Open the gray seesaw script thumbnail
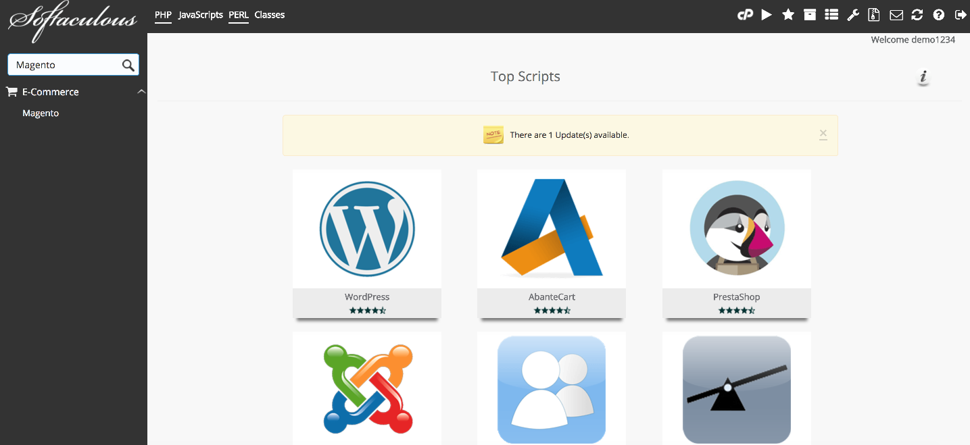This screenshot has height=445, width=970. coord(737,388)
